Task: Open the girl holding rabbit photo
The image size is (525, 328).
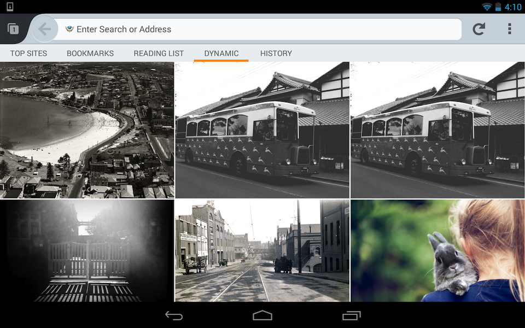Action: click(x=437, y=251)
